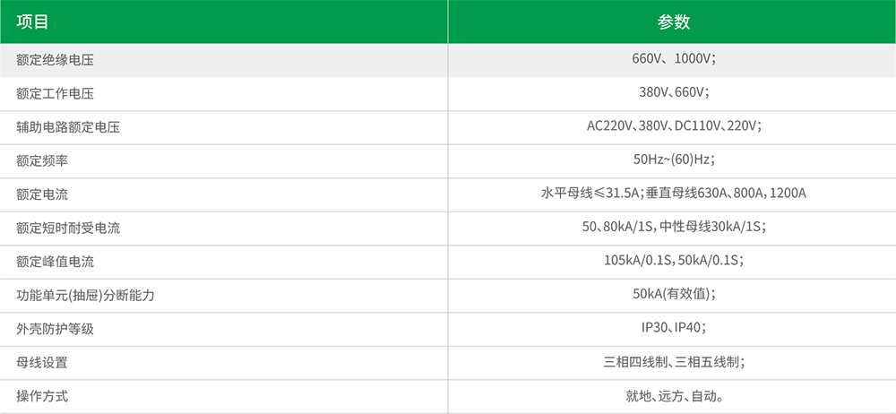Click the IP30、IP40 value cell

[x=673, y=328]
